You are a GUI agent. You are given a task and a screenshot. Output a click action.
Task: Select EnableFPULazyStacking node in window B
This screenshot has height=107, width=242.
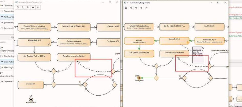pos(139,27)
